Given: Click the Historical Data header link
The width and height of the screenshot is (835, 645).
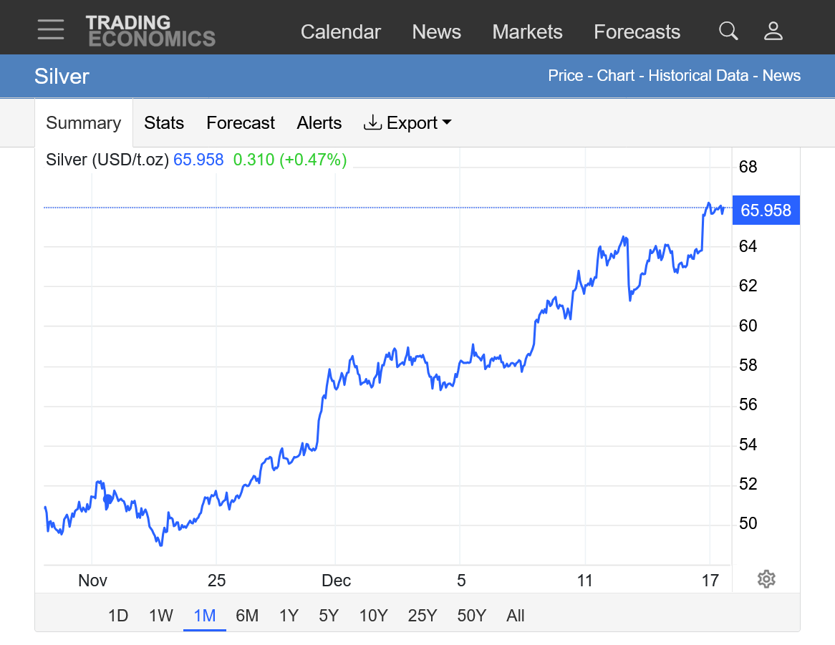Looking at the screenshot, I should [698, 76].
